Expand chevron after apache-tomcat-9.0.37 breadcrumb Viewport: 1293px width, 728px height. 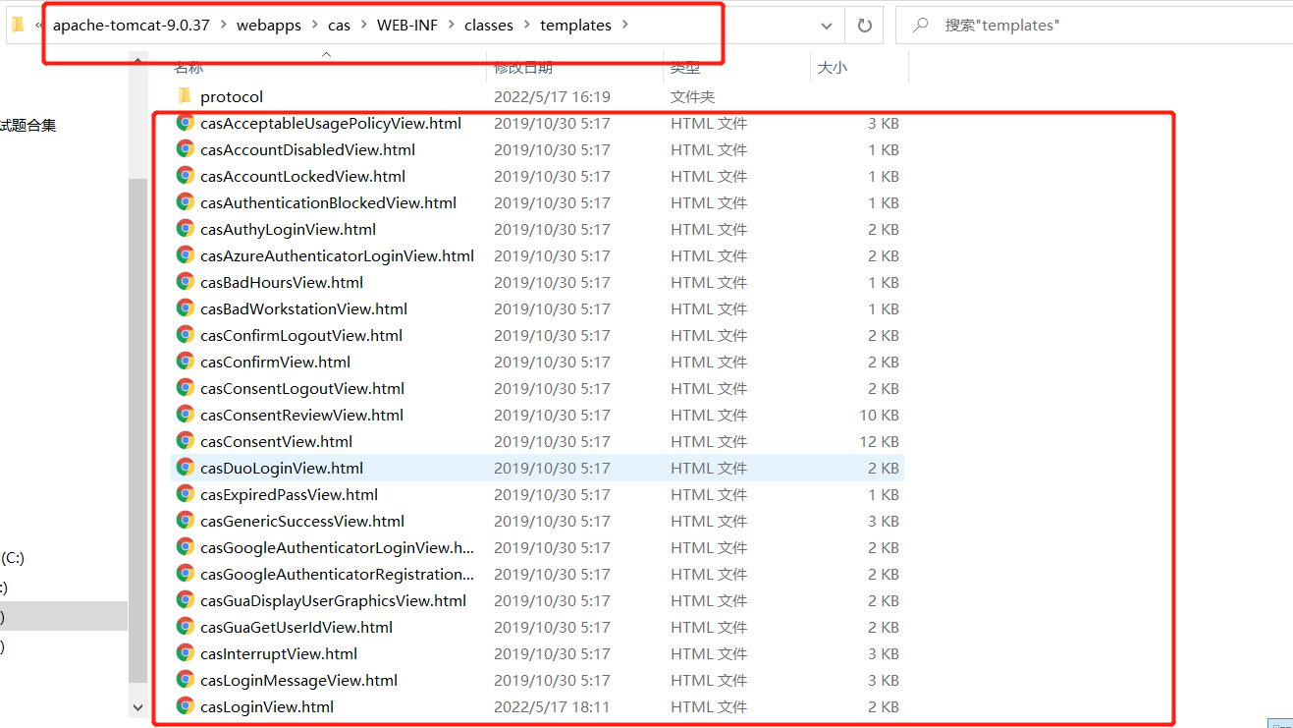(223, 26)
